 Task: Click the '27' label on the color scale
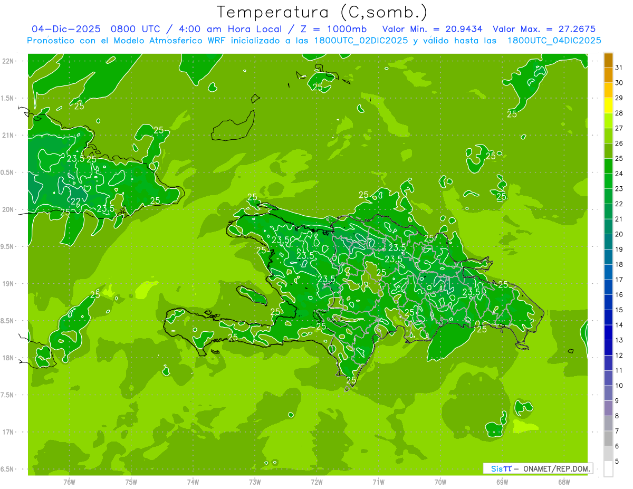click(619, 128)
